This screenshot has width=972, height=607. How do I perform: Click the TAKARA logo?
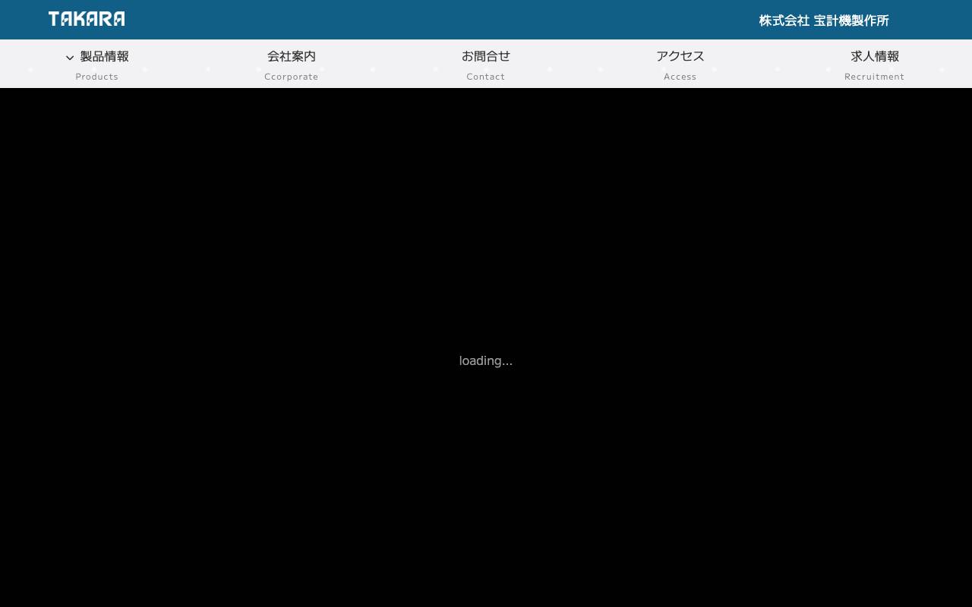coord(87,19)
